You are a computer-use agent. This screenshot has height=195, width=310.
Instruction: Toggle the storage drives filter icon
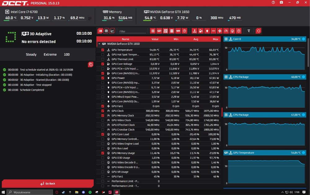click(172, 31)
